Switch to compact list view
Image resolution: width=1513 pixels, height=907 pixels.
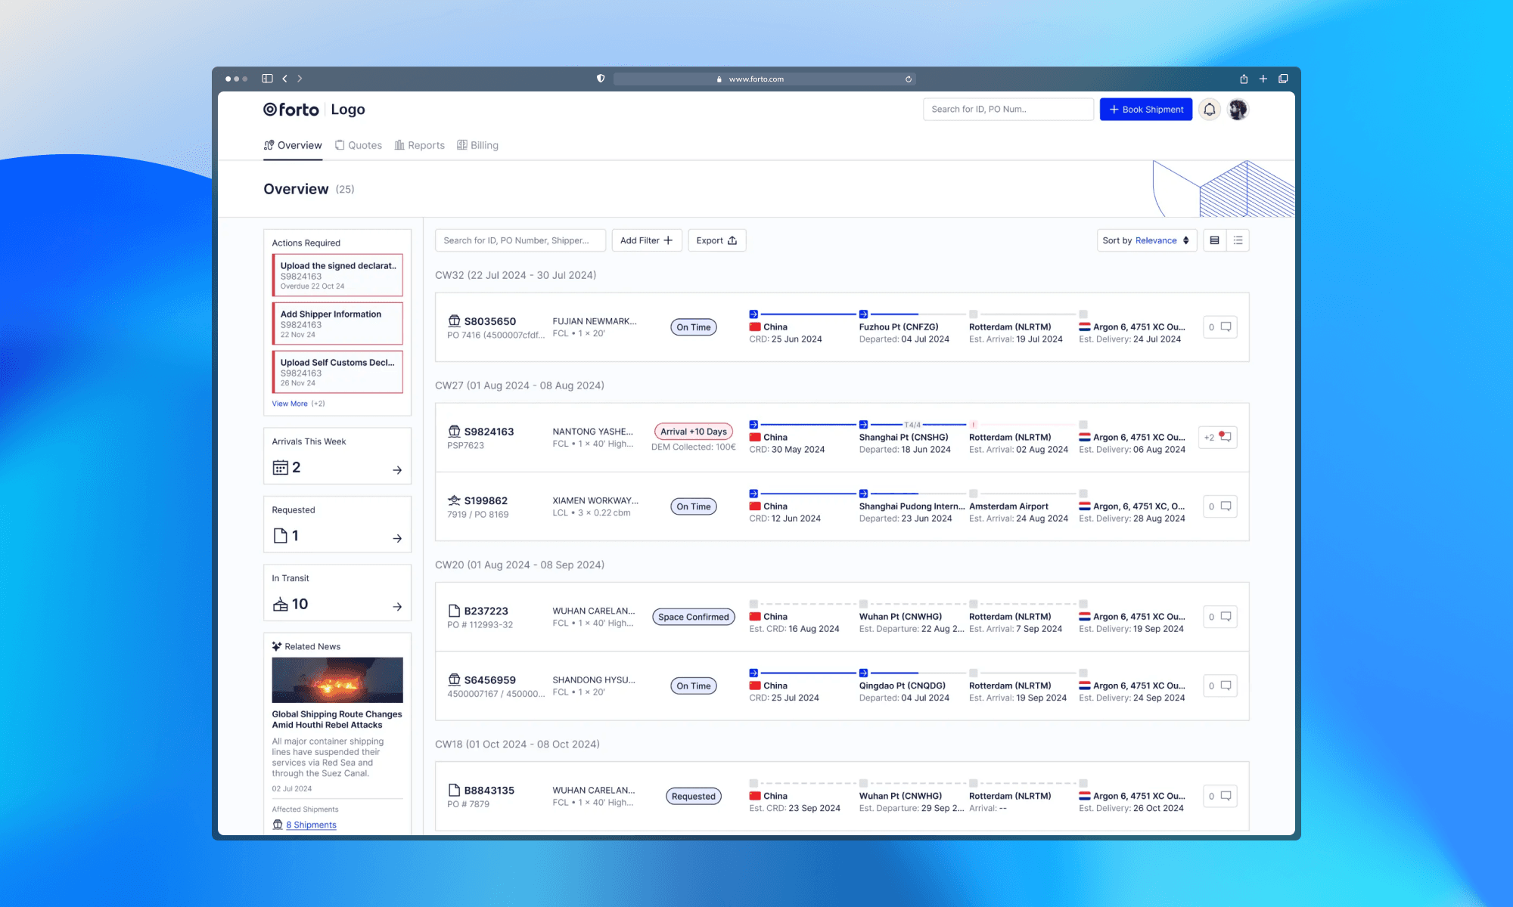pyautogui.click(x=1238, y=240)
